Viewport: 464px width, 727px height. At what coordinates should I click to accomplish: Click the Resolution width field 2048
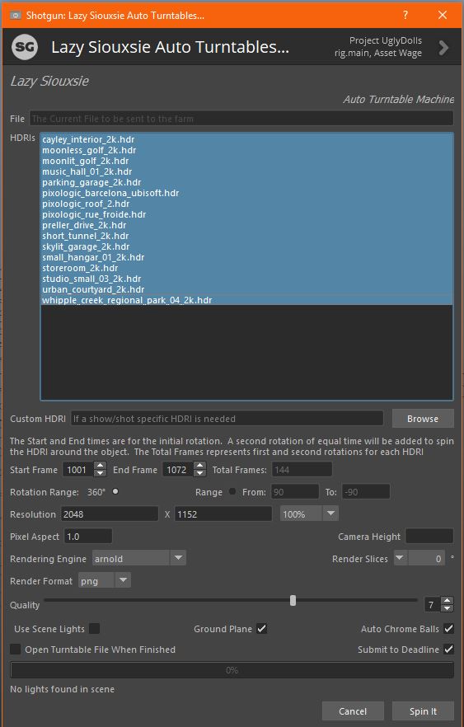tap(110, 514)
